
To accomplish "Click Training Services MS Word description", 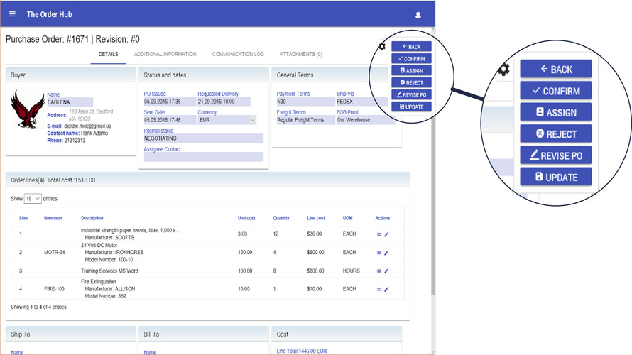I will click(x=109, y=271).
